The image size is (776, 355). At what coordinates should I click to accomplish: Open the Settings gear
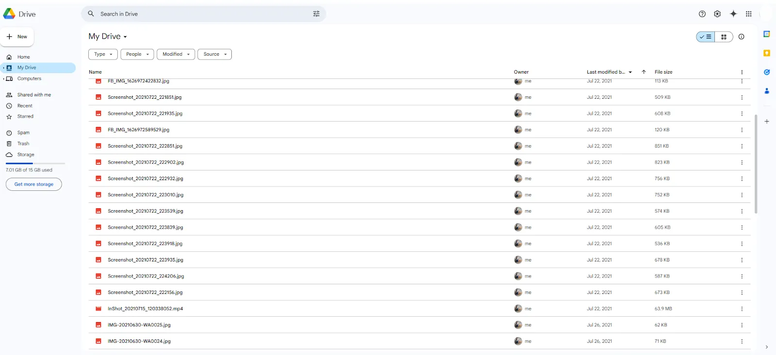[717, 14]
